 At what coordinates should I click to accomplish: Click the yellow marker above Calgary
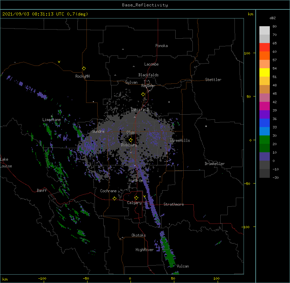point(136,198)
